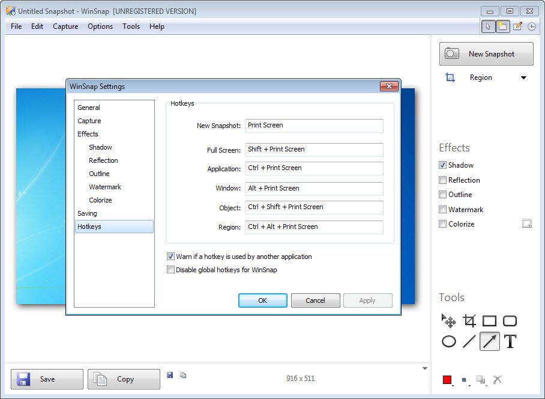Click the gray X delete icon under Tools
The width and height of the screenshot is (545, 399).
coord(498,380)
